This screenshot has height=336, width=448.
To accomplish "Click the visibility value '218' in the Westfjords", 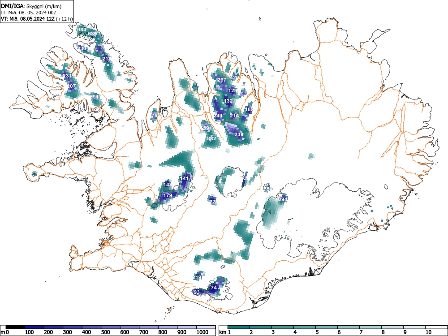I will pos(107,59).
